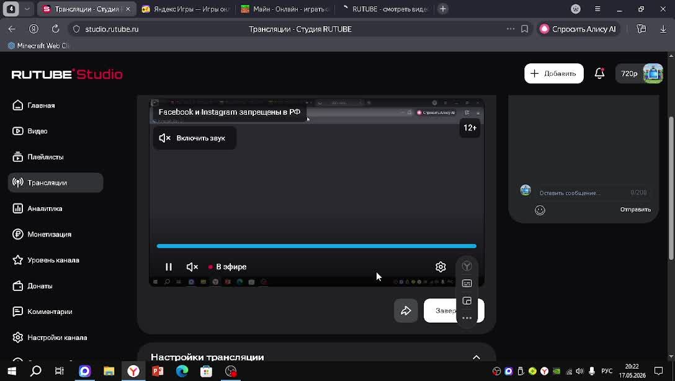Click the Yandex icon in the video overlay panel
The height and width of the screenshot is (381, 675).
click(467, 266)
